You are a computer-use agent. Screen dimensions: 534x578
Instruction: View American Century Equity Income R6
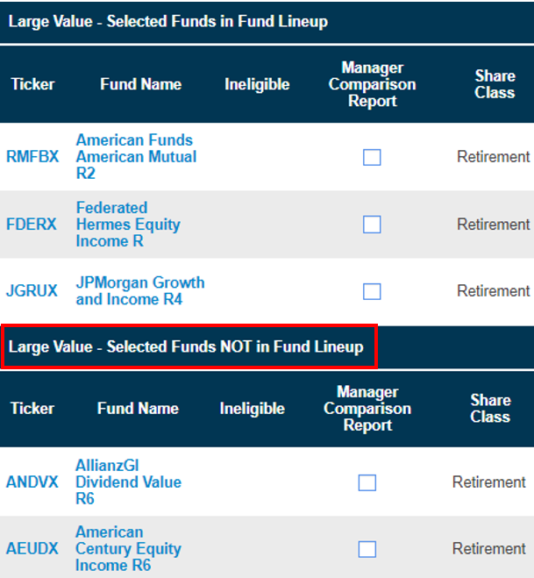128,548
